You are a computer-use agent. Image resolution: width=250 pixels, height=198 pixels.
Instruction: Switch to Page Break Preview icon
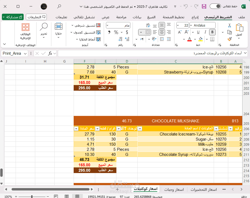point(56,196)
